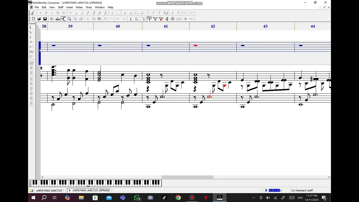The image size is (359, 202).
Task: Toggle the flat accidental
Action: (52, 13)
